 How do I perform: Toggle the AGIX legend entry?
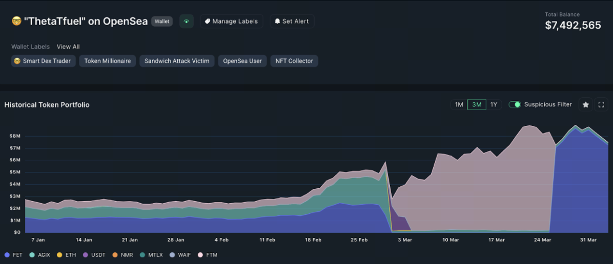point(40,255)
